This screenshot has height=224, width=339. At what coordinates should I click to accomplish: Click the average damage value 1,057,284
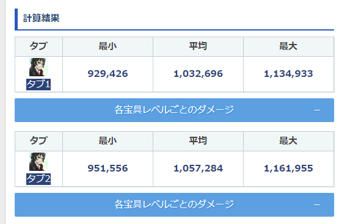click(198, 168)
